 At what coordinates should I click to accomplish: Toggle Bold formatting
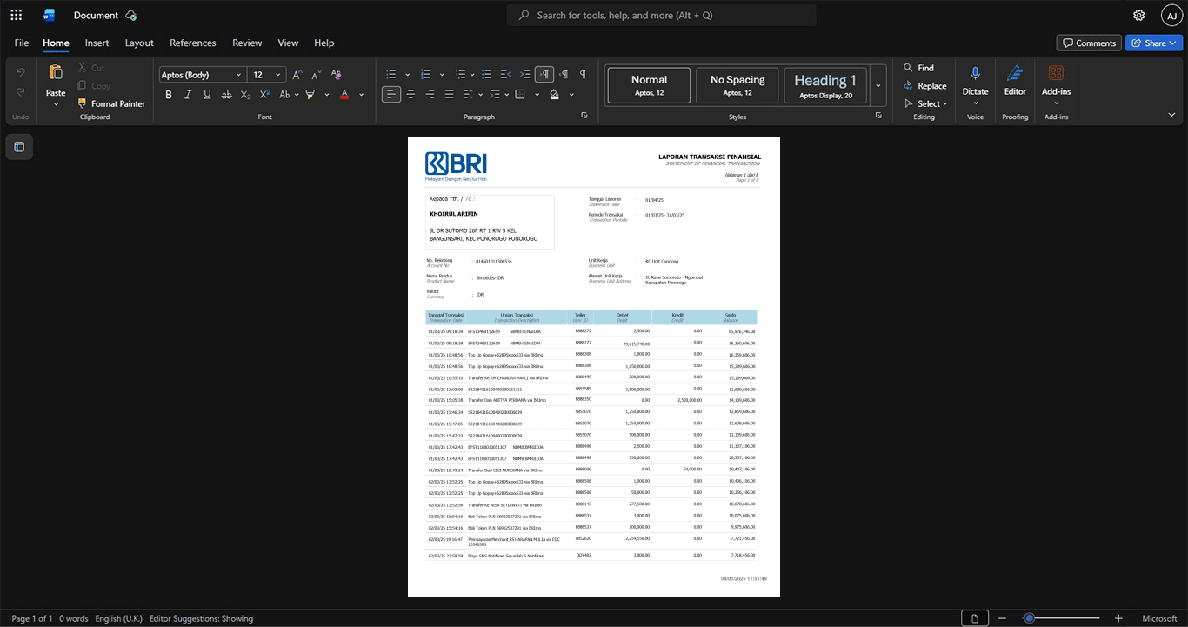coord(169,94)
